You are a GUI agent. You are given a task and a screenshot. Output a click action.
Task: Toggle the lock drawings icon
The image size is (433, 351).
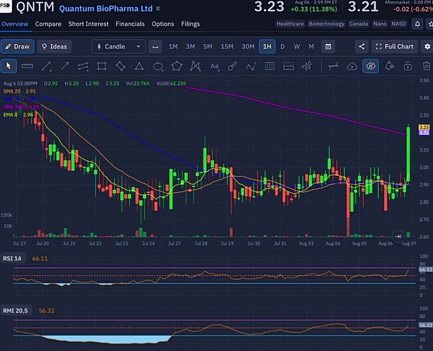[408, 66]
